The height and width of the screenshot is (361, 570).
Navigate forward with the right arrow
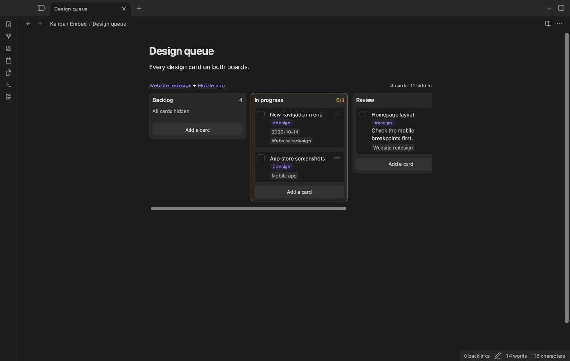39,24
